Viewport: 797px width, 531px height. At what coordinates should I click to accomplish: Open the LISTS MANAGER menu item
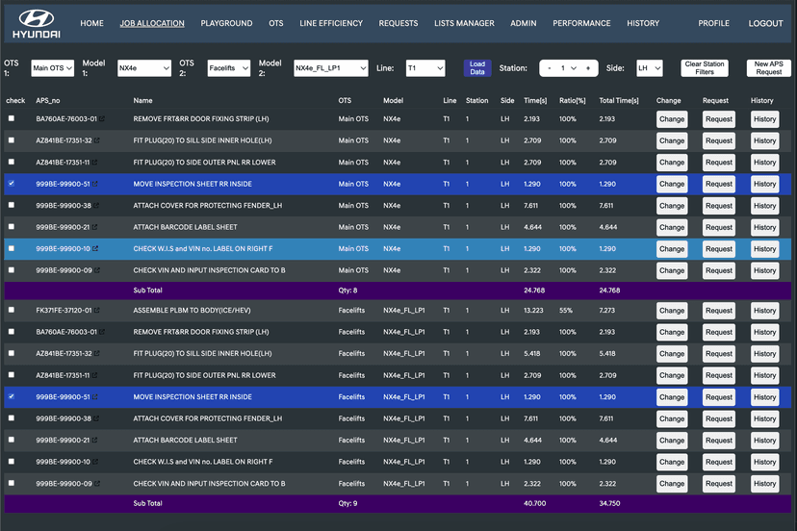464,23
